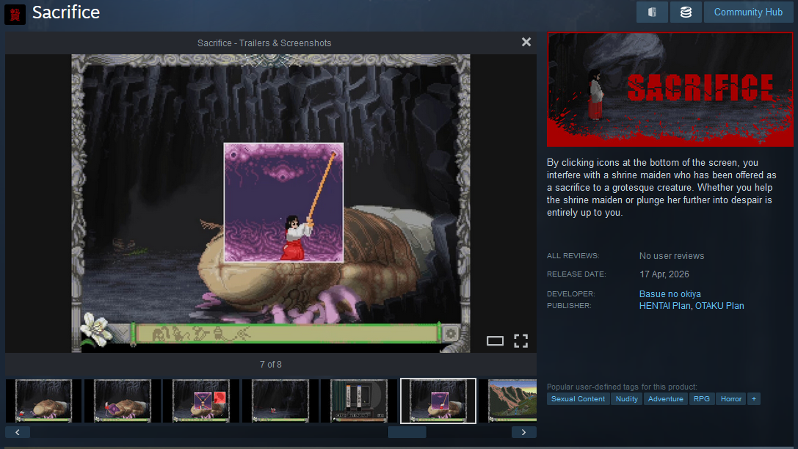Select the RPG tag
This screenshot has width=798, height=449.
tap(701, 398)
